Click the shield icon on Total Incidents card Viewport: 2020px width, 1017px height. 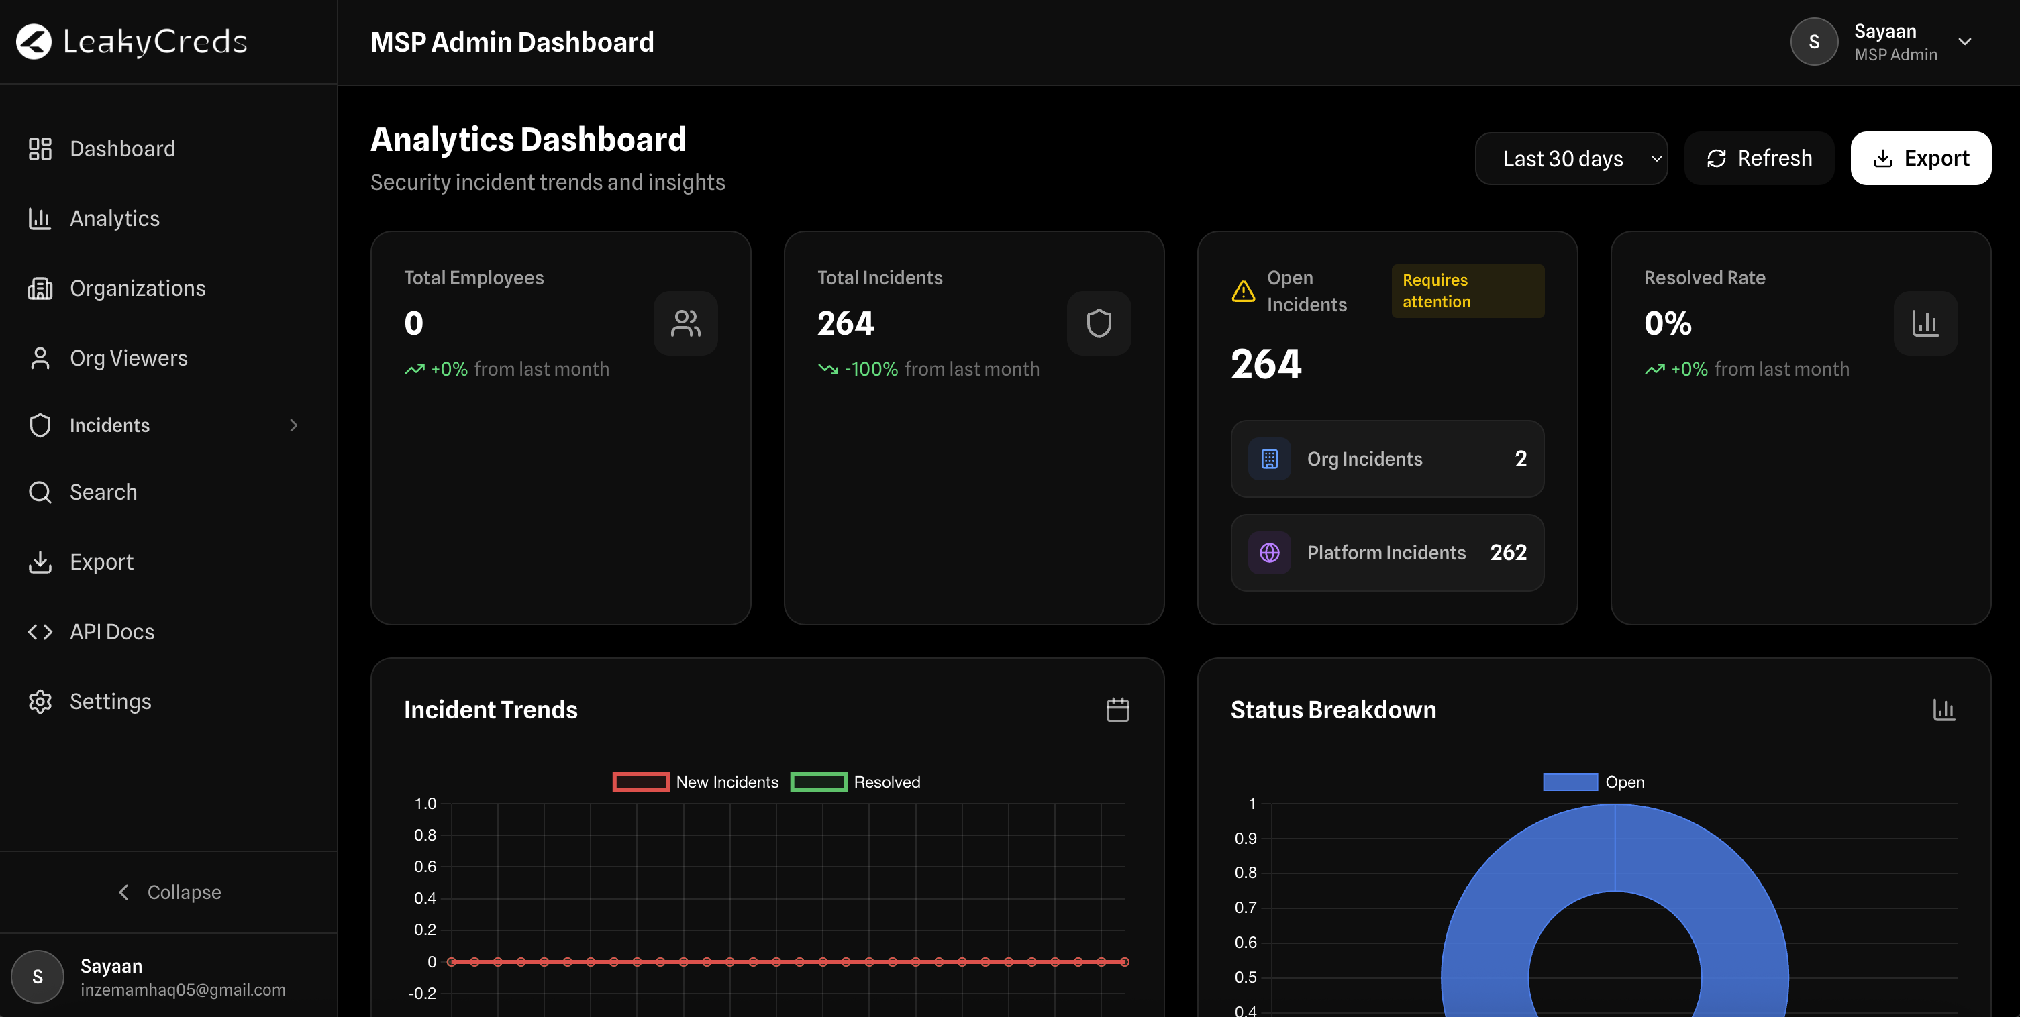pos(1099,323)
